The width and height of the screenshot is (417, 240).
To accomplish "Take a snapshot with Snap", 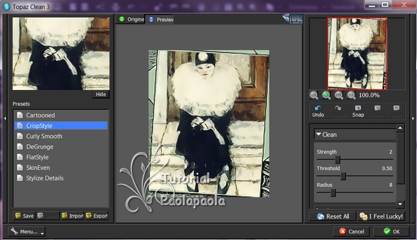I will point(358,111).
